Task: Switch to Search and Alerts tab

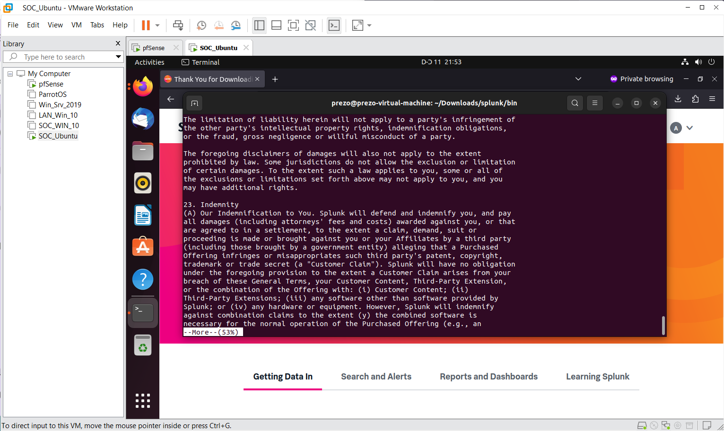Action: coord(376,377)
